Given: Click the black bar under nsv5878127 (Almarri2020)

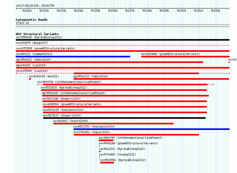Looking at the screenshot, I should pos(124,118).
